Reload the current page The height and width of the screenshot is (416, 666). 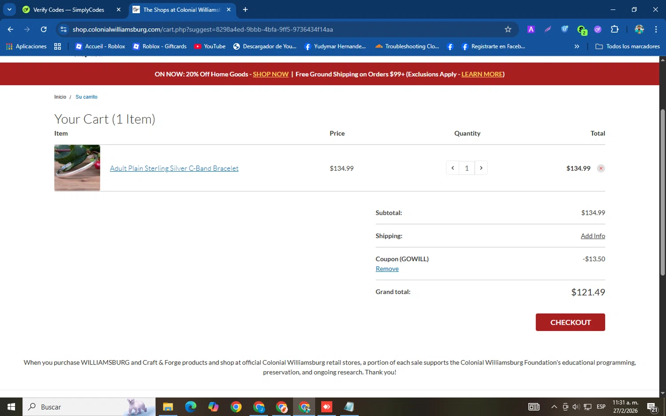[x=44, y=29]
